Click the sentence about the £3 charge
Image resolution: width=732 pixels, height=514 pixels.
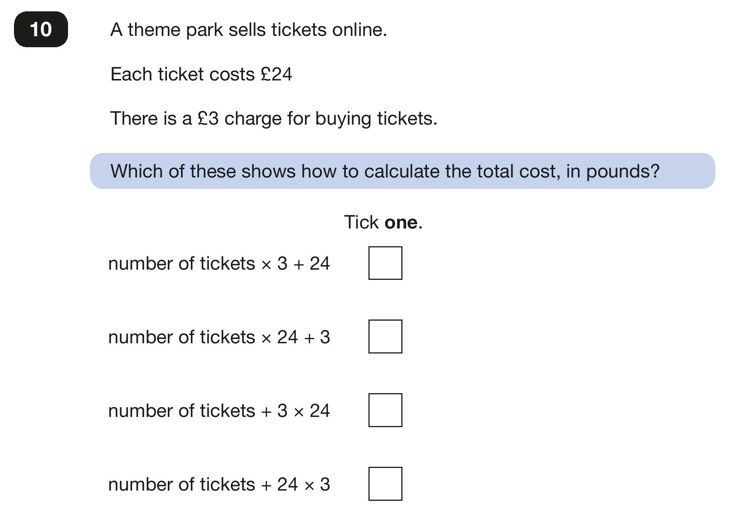coord(274,119)
